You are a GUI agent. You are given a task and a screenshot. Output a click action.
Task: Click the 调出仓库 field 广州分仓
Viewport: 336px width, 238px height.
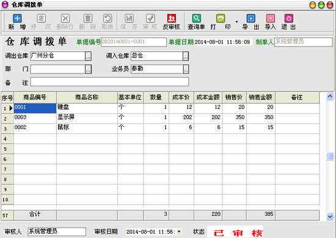[58, 56]
